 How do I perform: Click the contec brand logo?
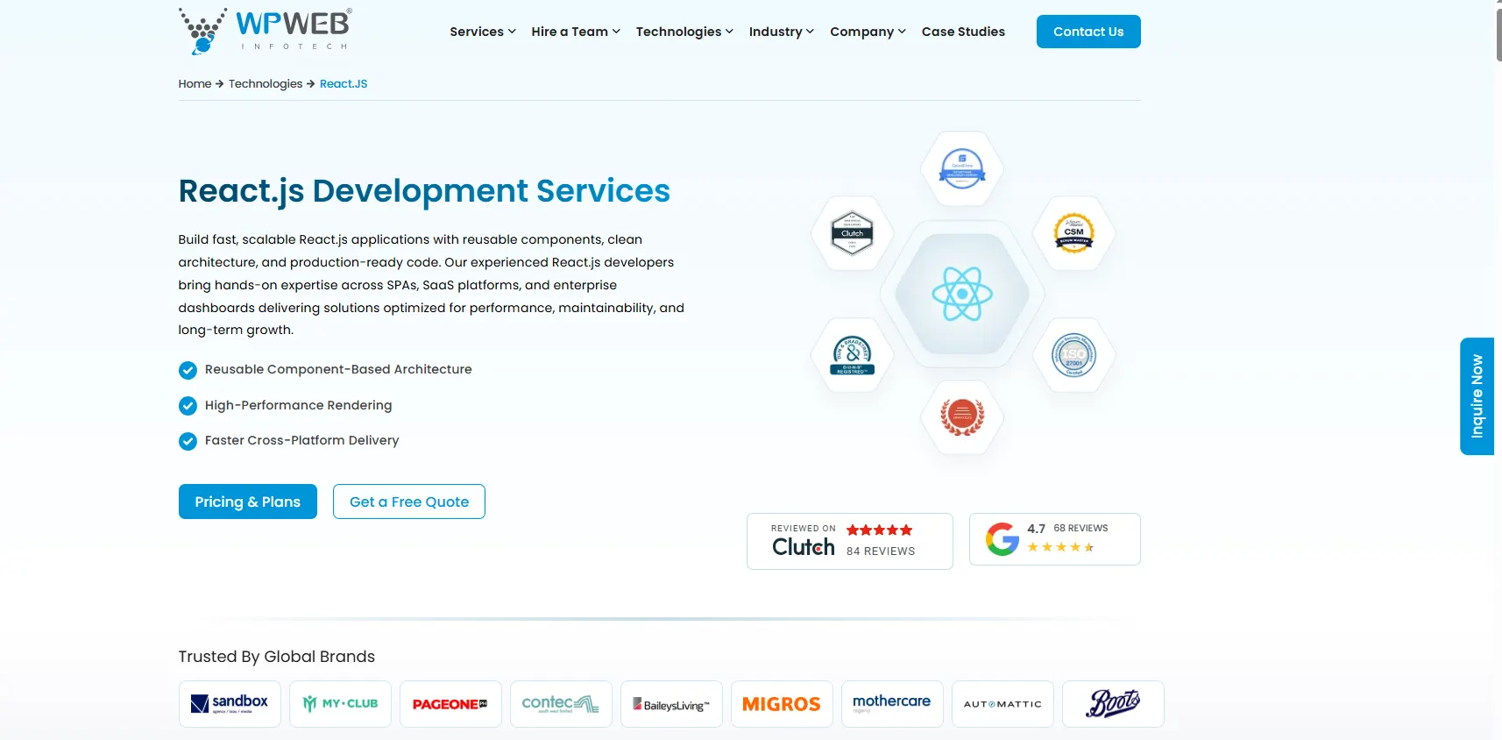pyautogui.click(x=561, y=704)
